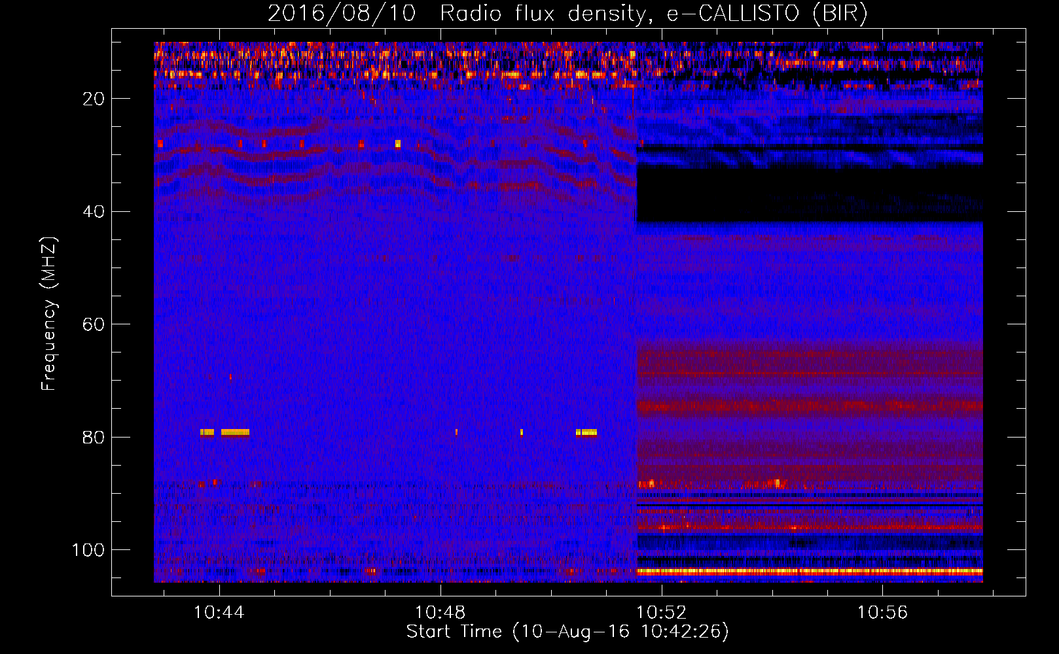Image resolution: width=1059 pixels, height=654 pixels.
Task: Click the 'Frequency (MHZ)' axis label
Action: 48,314
